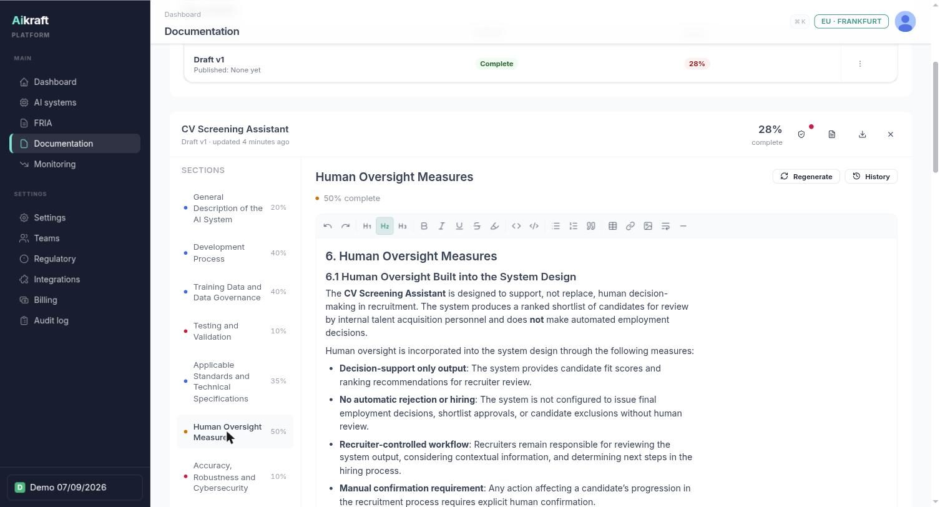Image resolution: width=940 pixels, height=507 pixels.
Task: Apply Heading 3 formatting
Action: (x=403, y=226)
